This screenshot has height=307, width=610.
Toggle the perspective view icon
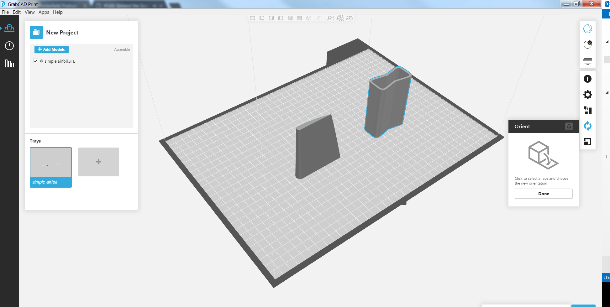319,18
